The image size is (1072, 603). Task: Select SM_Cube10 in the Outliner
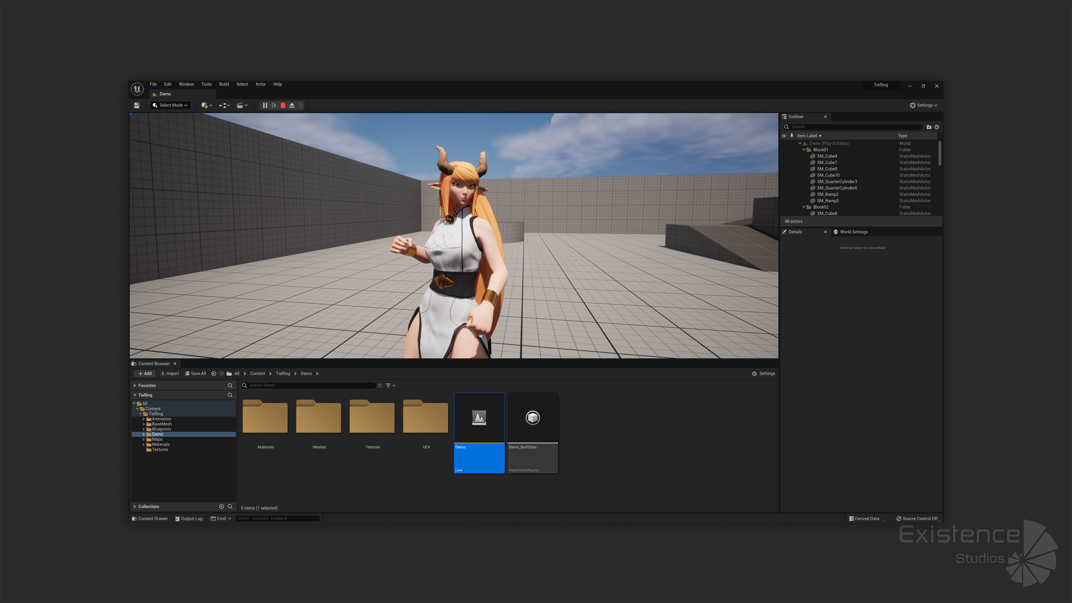[828, 175]
